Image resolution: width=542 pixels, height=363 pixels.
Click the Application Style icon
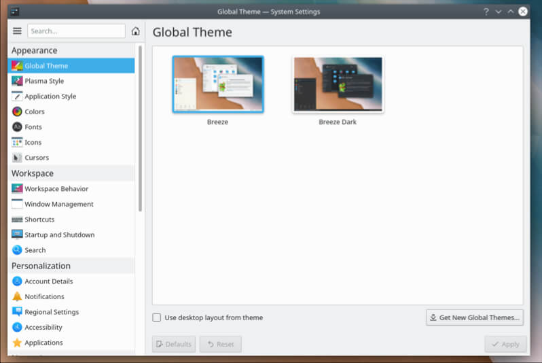point(17,97)
